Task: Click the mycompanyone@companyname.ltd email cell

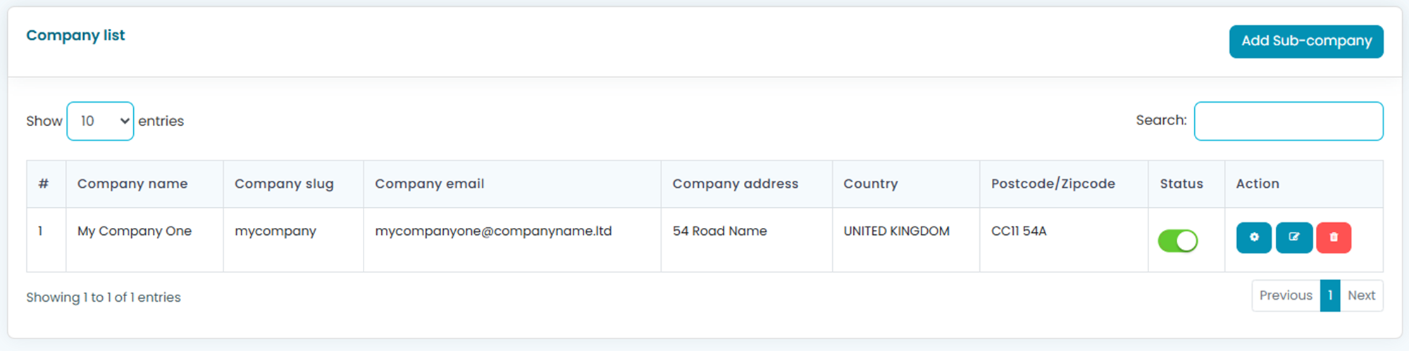Action: [x=493, y=231]
